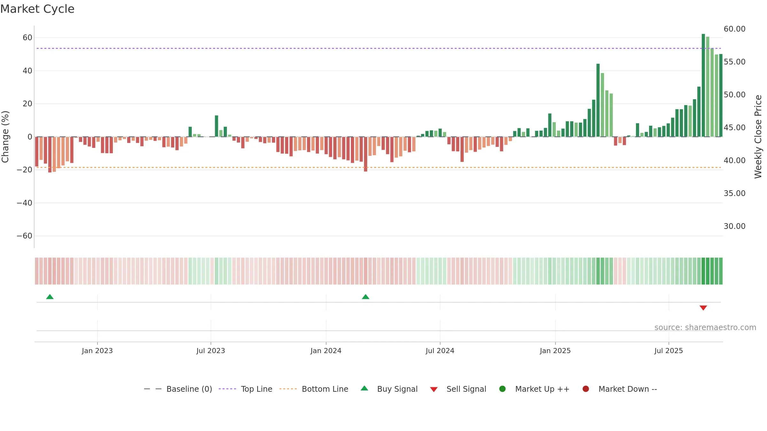Click the Jan 2025 axis label
The height and width of the screenshot is (431, 767).
(x=555, y=351)
